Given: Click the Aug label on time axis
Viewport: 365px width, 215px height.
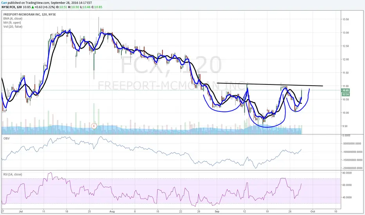Looking at the screenshot, I should (112, 211).
